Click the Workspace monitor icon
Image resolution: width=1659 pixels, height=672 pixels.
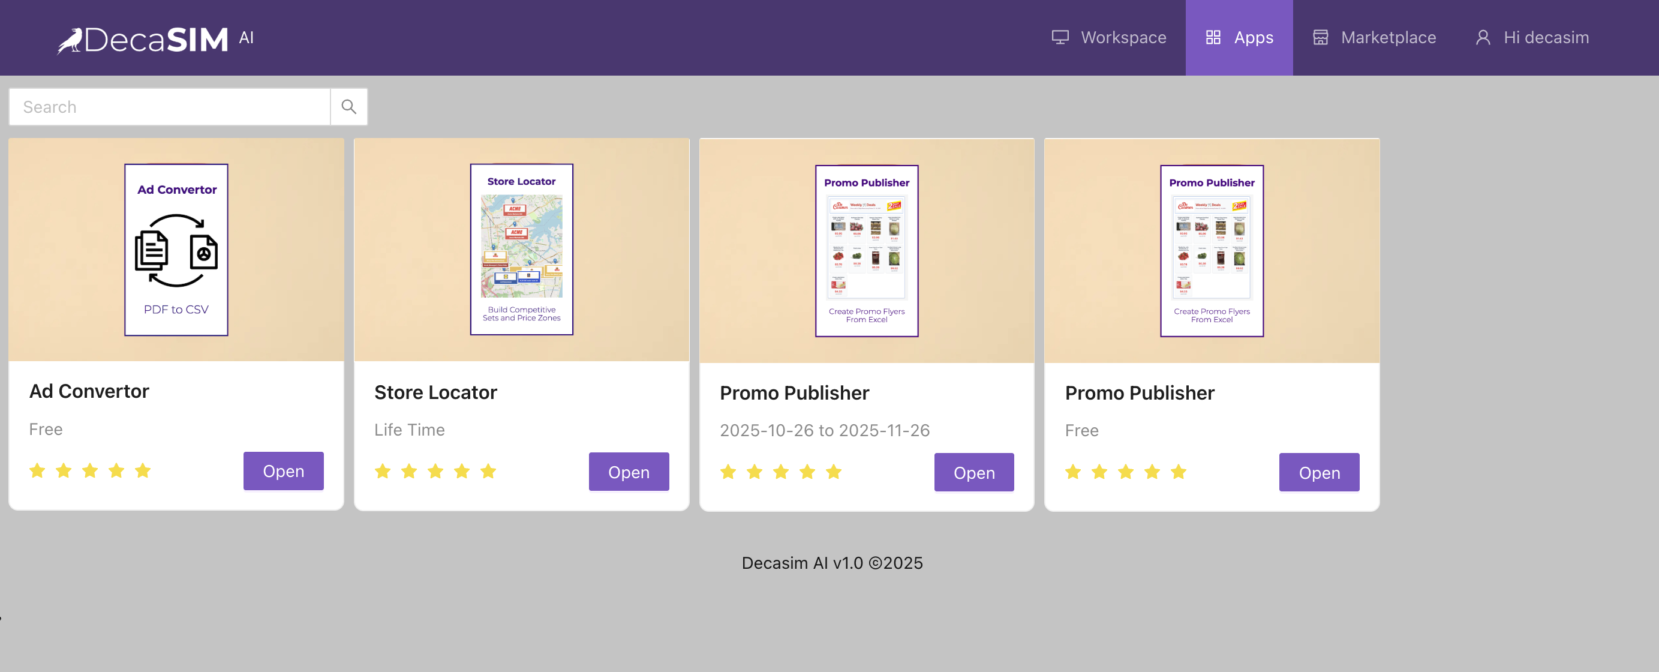(x=1059, y=37)
